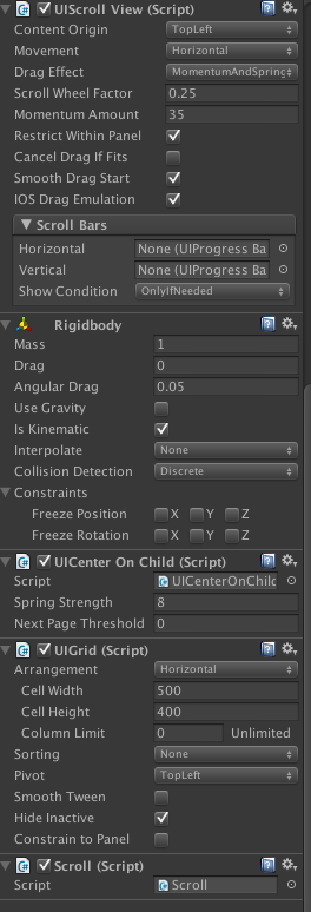311x912 pixels.
Task: Open Collision Detection dropdown
Action: click(226, 471)
